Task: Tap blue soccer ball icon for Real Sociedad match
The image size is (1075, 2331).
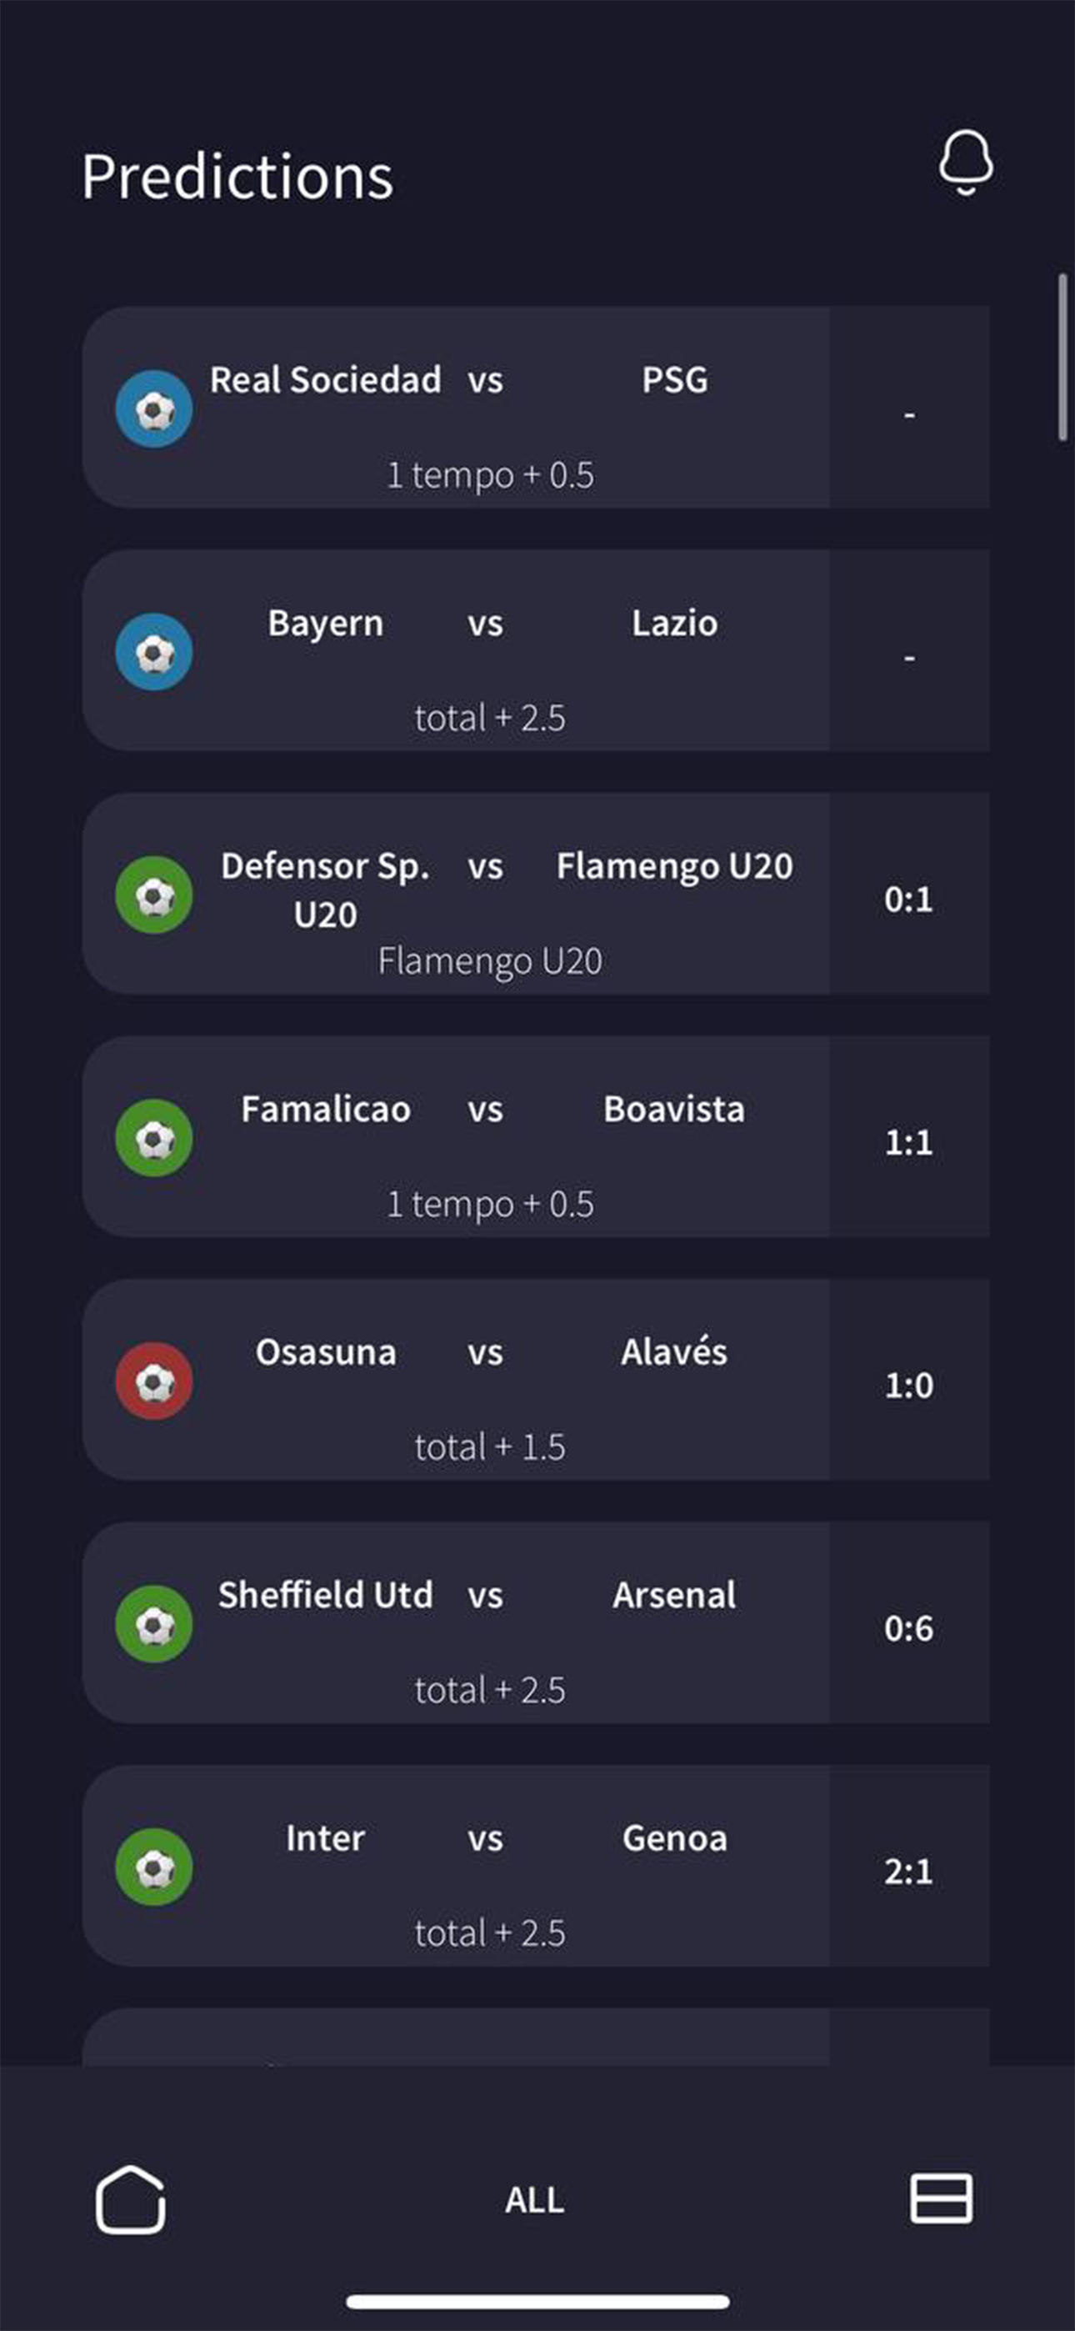Action: 154,409
